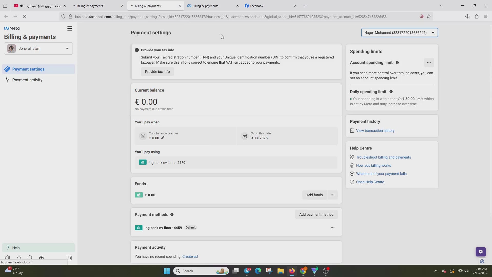This screenshot has height=277, width=492.
Task: Switch to the Facebook browser tab
Action: pos(270,6)
